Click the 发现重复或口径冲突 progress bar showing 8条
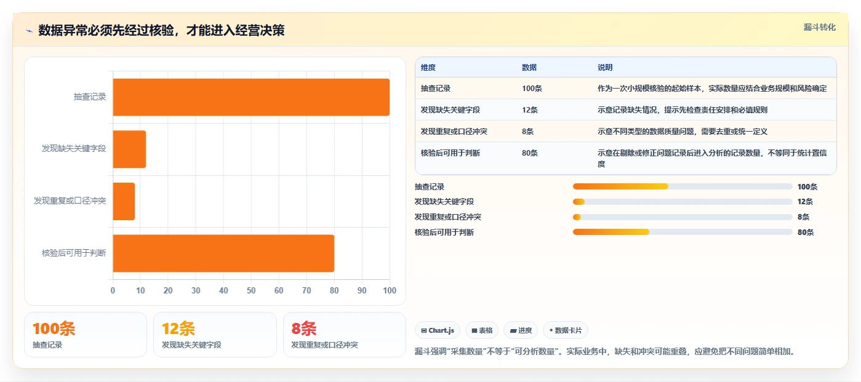Viewport: 861px width, 382px height. pos(683,217)
